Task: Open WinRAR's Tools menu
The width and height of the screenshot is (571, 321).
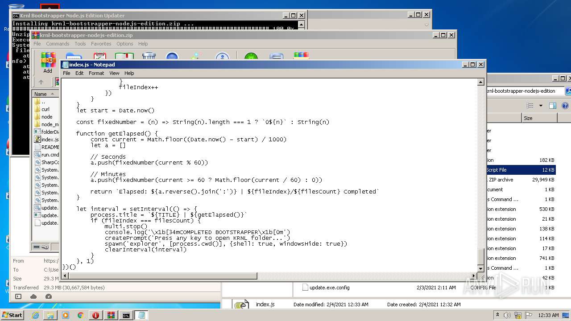Action: 80,44
